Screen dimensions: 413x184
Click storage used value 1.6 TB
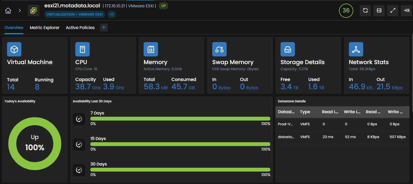tap(316, 87)
